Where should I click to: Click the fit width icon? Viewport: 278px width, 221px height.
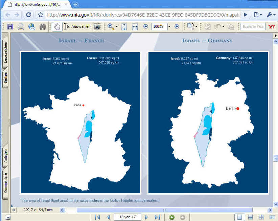(x=135, y=26)
